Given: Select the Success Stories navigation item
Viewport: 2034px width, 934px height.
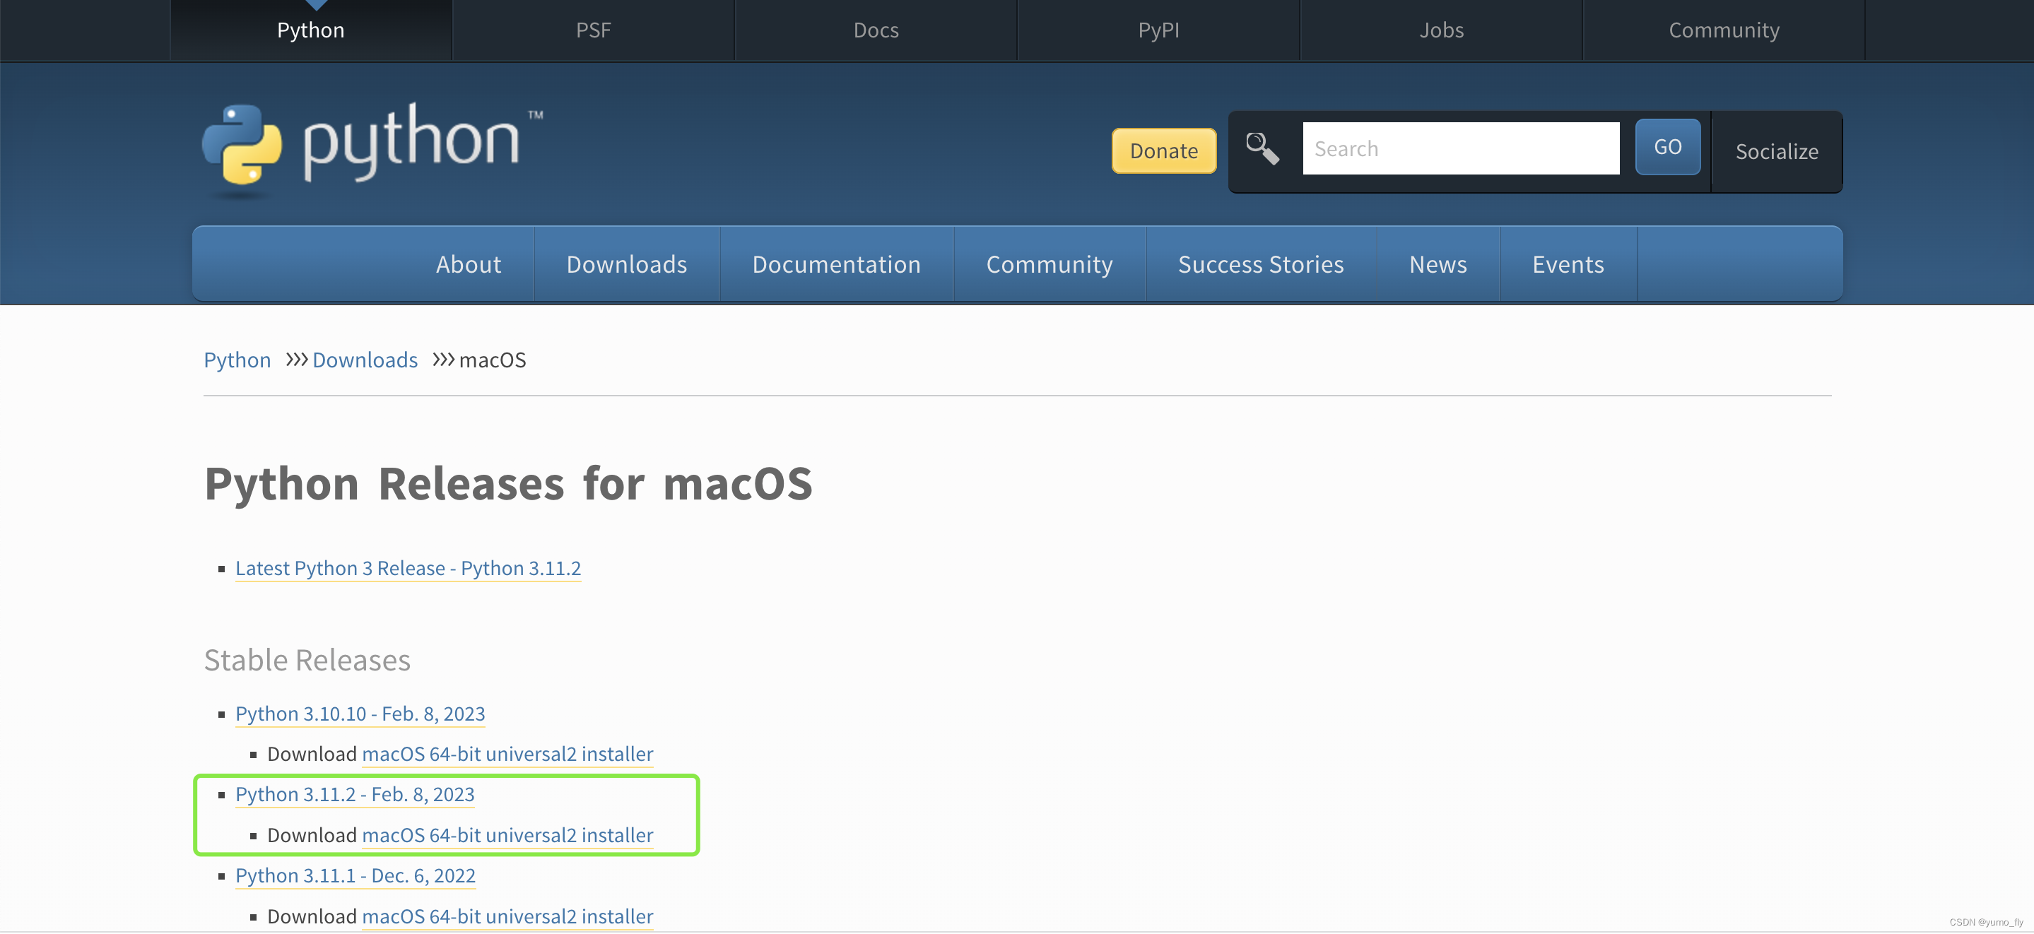Looking at the screenshot, I should click(x=1260, y=264).
